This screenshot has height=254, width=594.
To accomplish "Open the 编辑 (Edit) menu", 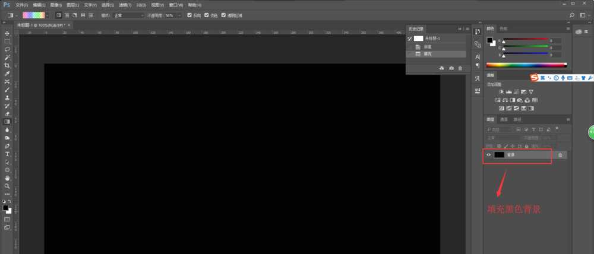I will [39, 5].
